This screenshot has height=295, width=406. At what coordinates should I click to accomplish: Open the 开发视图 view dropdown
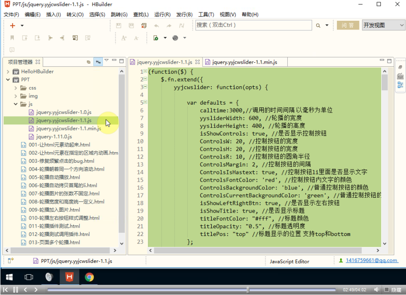[x=383, y=25]
